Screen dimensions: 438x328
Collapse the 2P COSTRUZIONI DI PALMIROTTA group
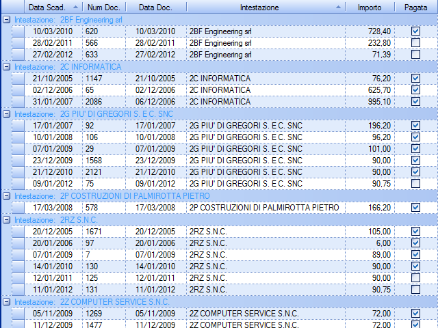(6, 196)
